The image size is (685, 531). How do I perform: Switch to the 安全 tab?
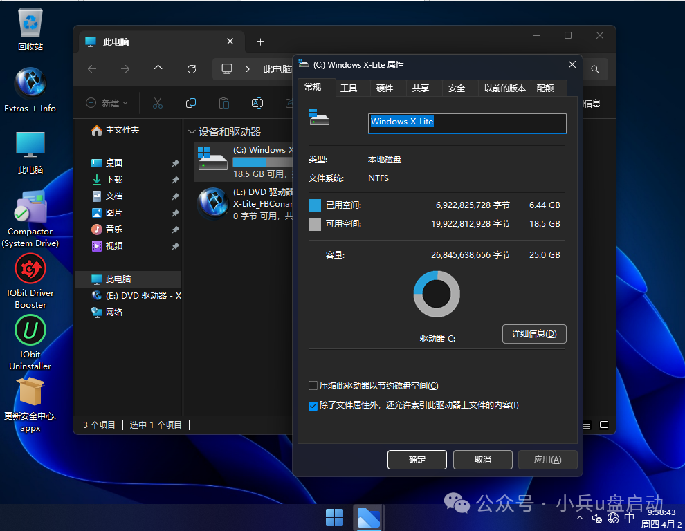pyautogui.click(x=457, y=88)
